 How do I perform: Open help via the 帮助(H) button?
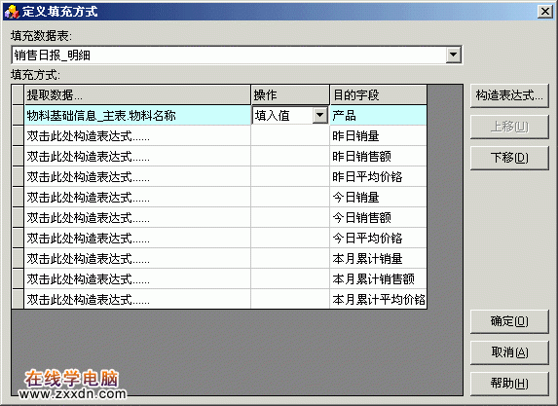click(x=509, y=384)
